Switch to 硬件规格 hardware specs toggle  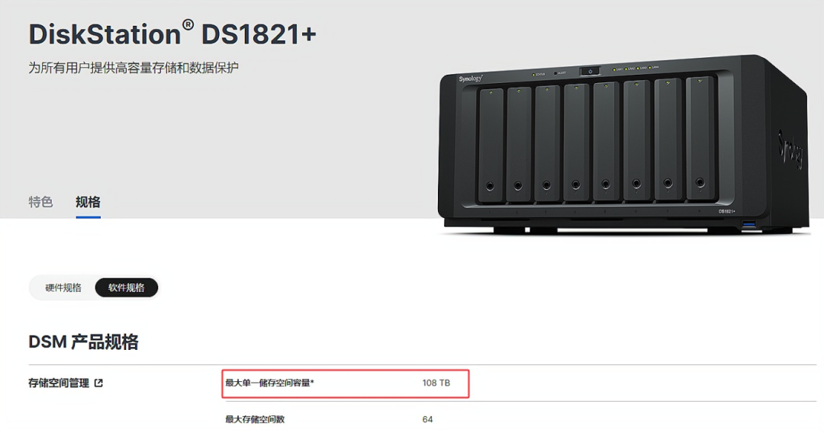[63, 287]
